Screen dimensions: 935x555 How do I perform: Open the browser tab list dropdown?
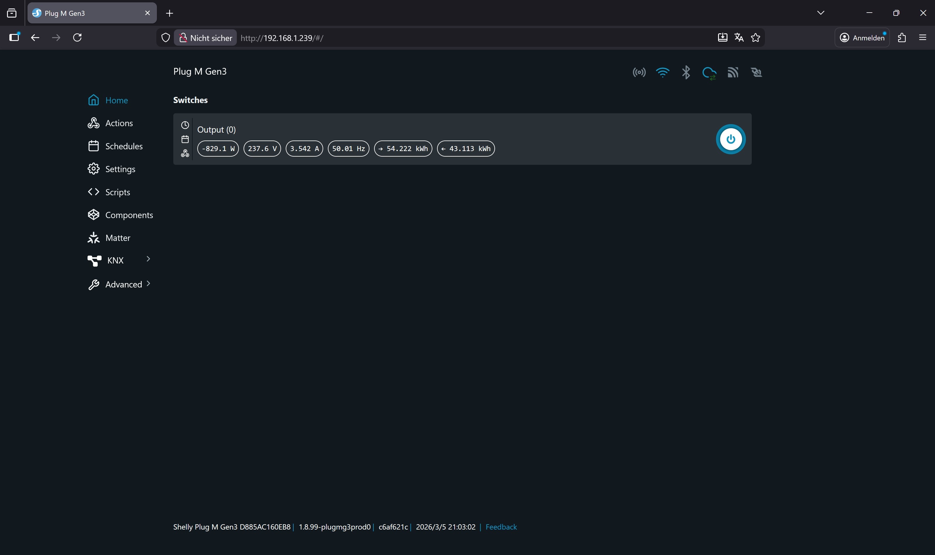click(x=821, y=13)
